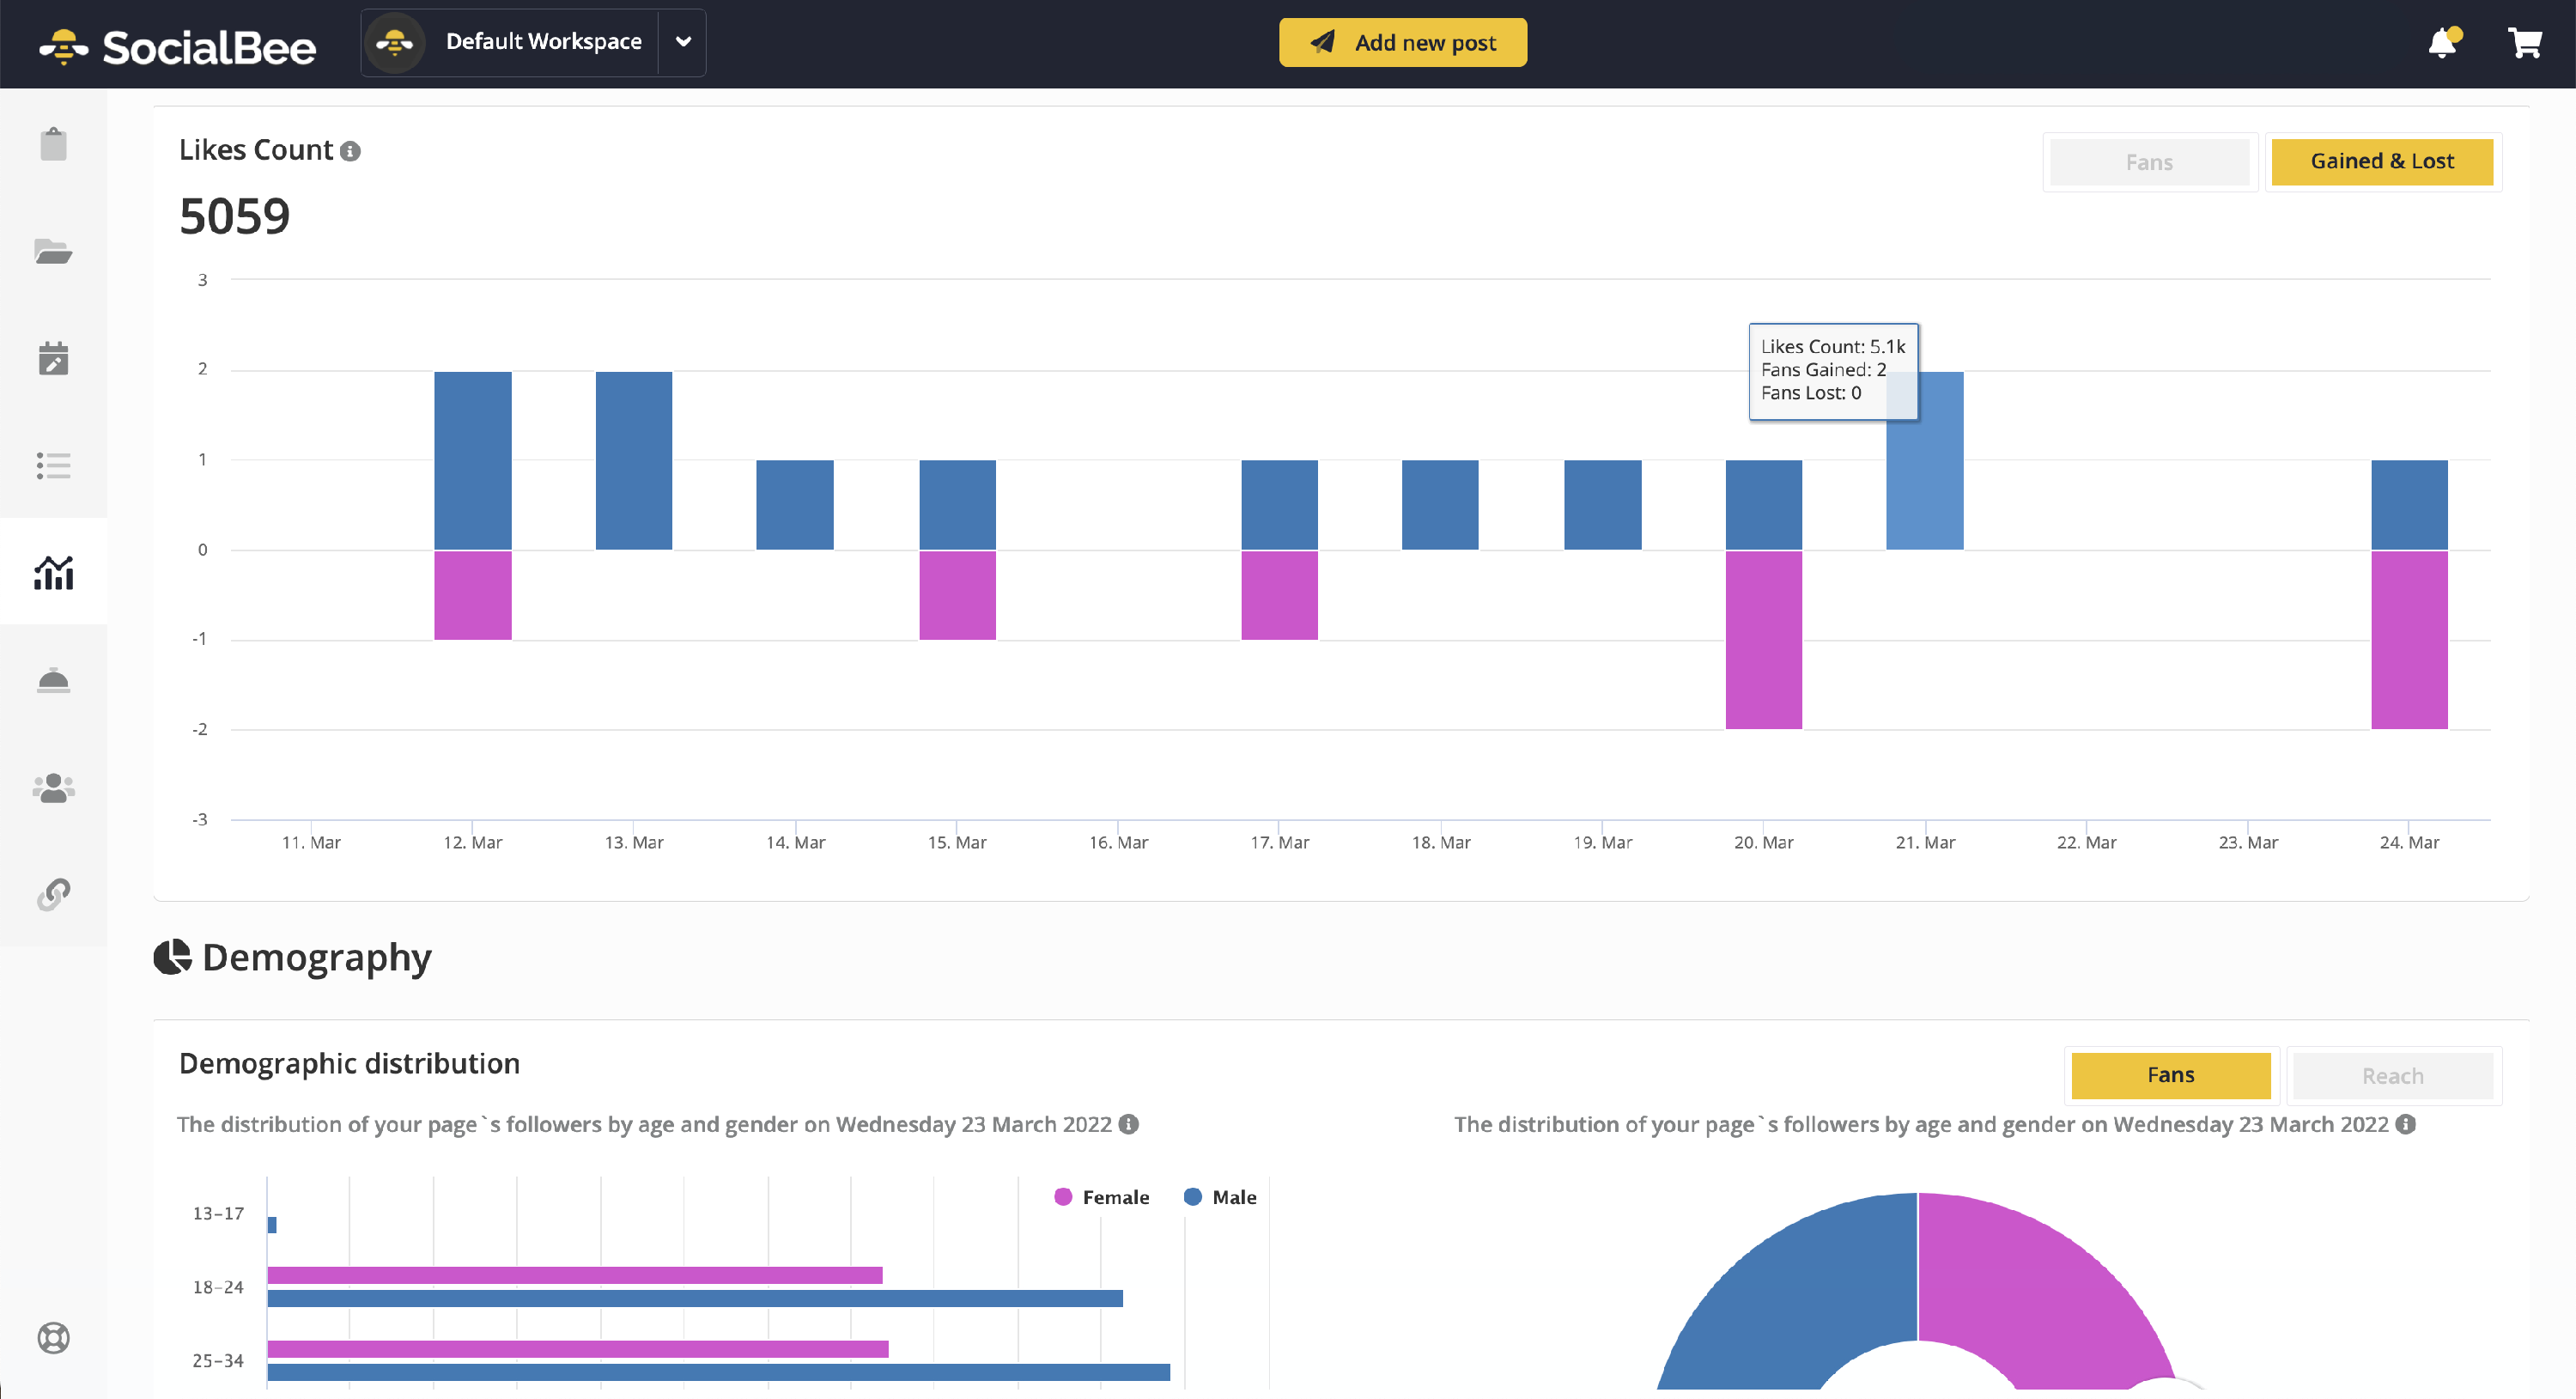The width and height of the screenshot is (2576, 1399).
Task: Click the lost magenta bar for 20. Mar
Action: tap(1764, 640)
